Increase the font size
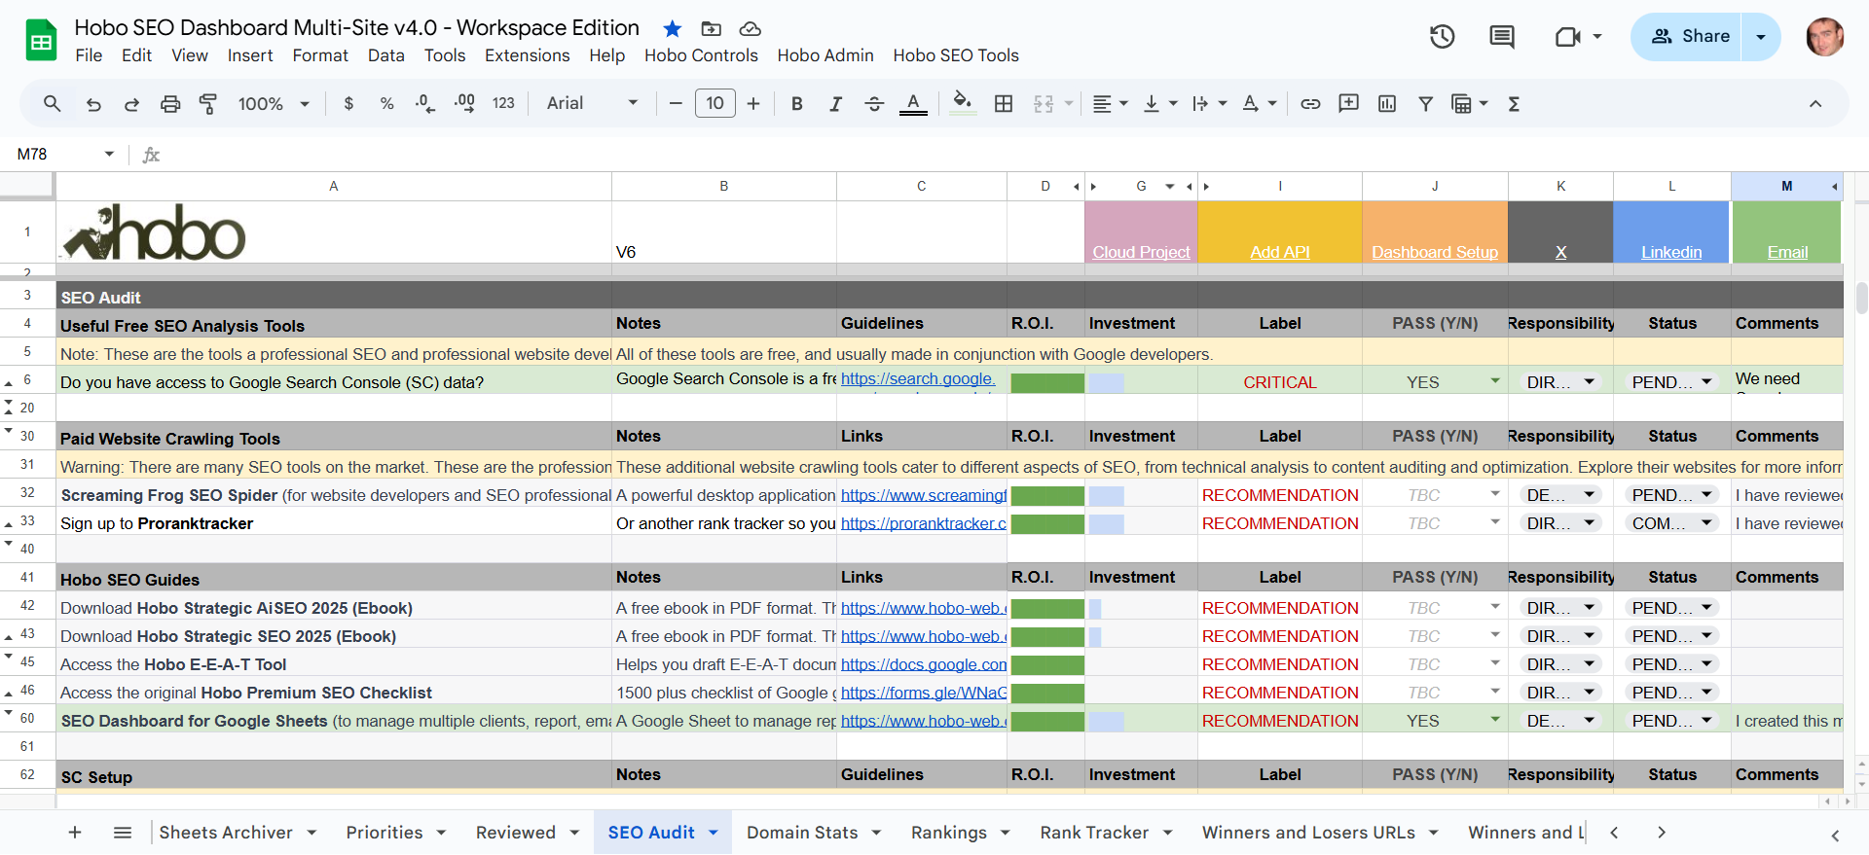 click(x=753, y=103)
